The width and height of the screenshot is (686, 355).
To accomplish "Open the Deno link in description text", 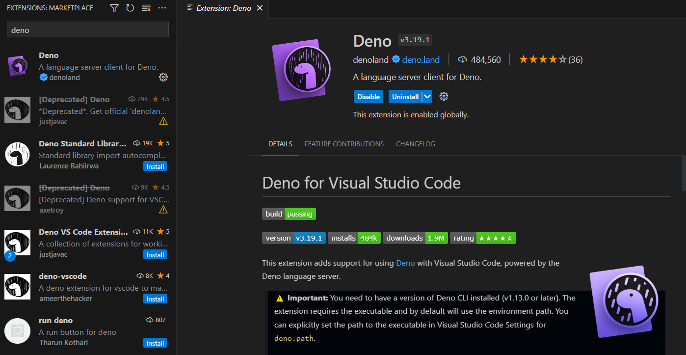I will pos(405,263).
